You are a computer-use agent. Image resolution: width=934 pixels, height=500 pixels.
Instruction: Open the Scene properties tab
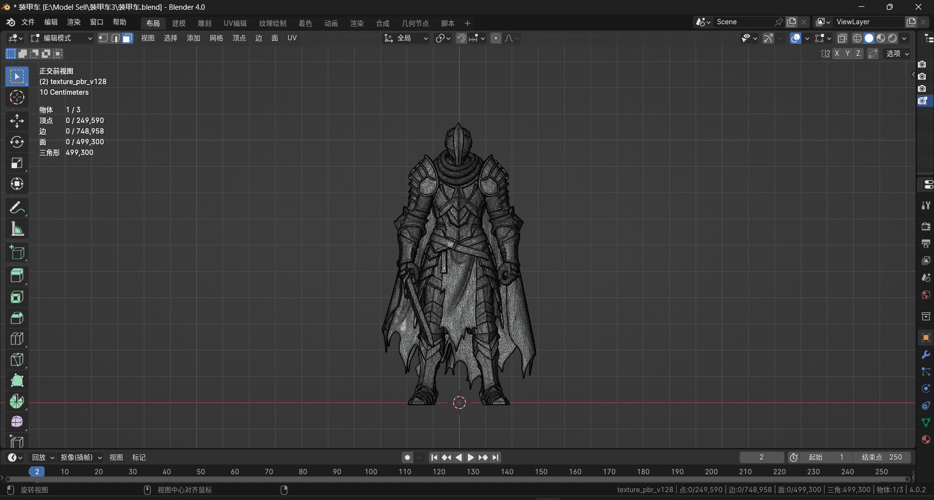tap(926, 277)
